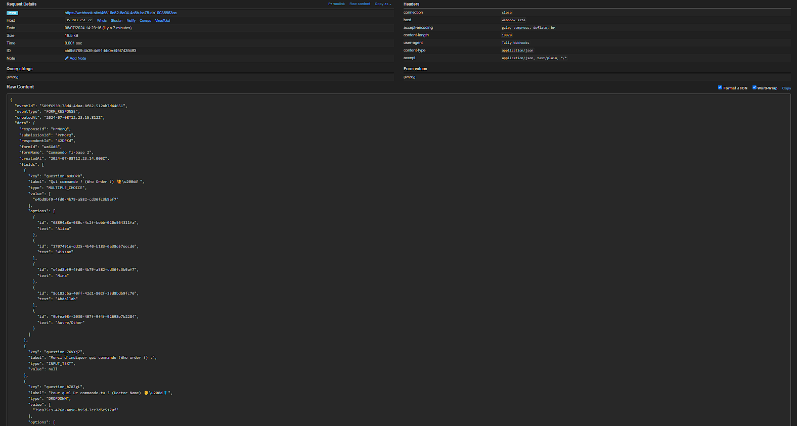The image size is (797, 426).
Task: Click the Headers section heading
Action: pos(411,4)
